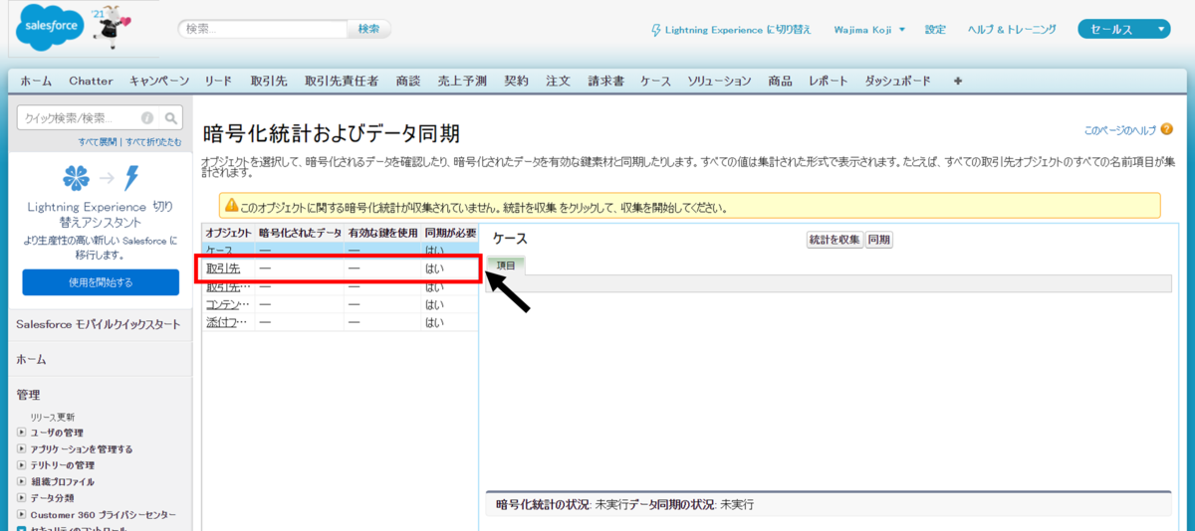Open the 設定 link in header
1195x531 pixels.
[935, 30]
